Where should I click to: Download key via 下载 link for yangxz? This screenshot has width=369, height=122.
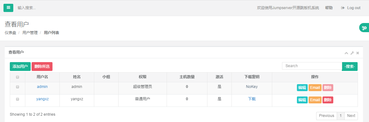(252, 99)
